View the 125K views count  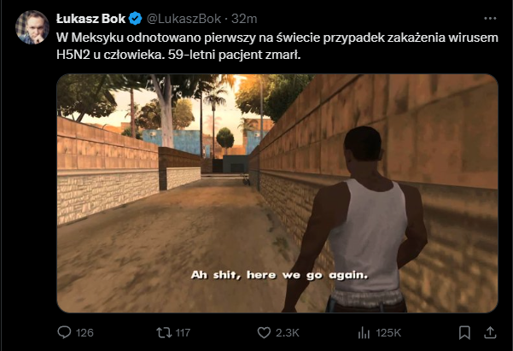click(388, 333)
